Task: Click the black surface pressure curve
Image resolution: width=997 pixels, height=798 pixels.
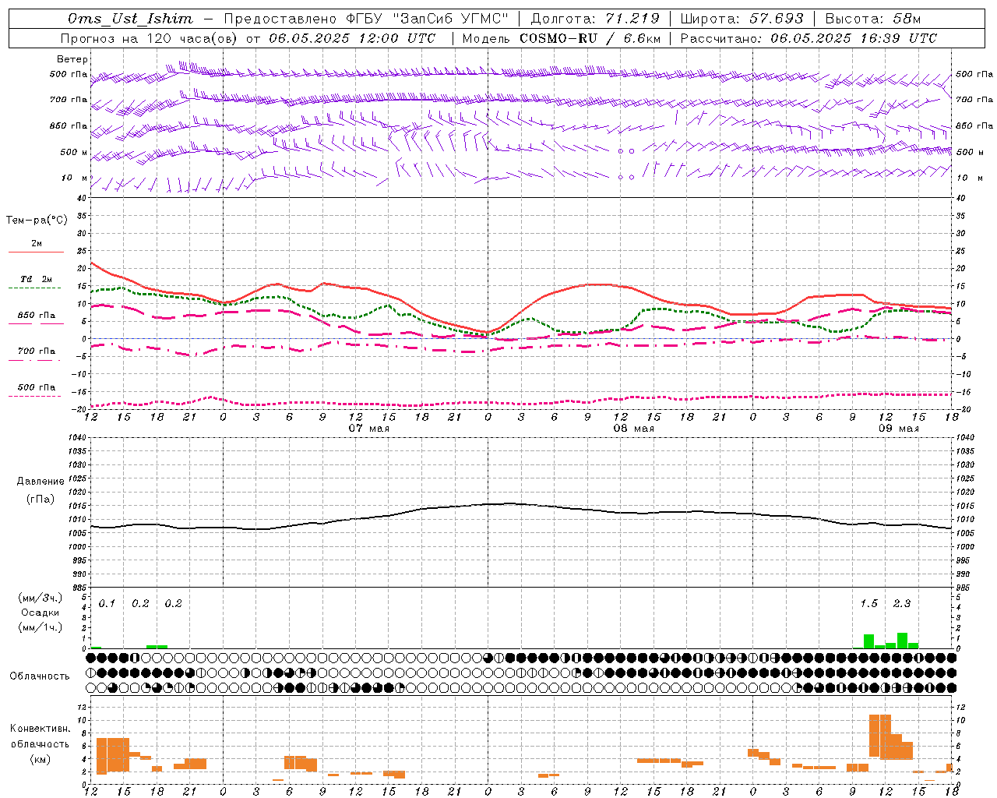Action: coord(521,504)
